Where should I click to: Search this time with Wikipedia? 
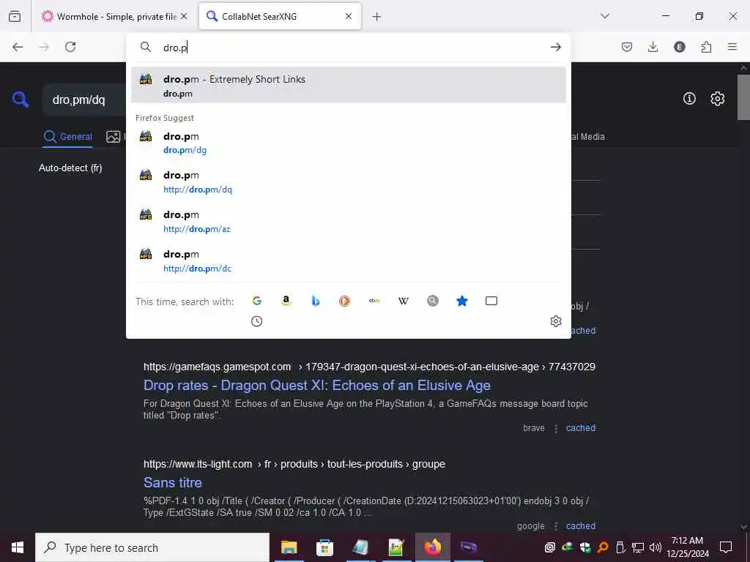[404, 301]
